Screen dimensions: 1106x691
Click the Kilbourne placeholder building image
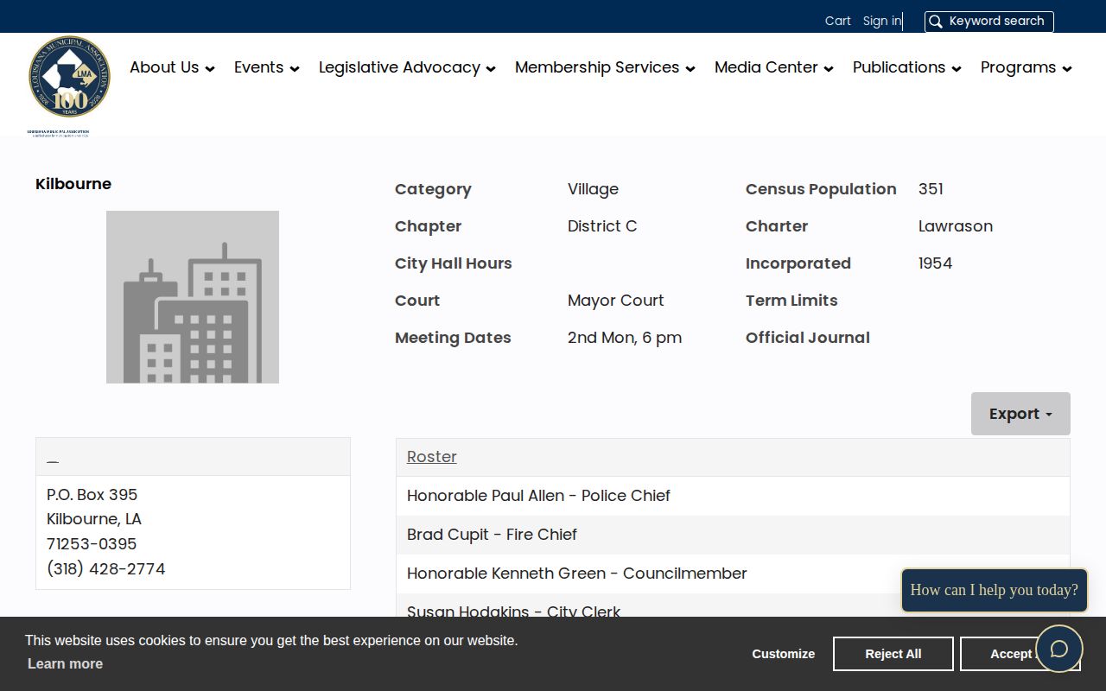(193, 297)
